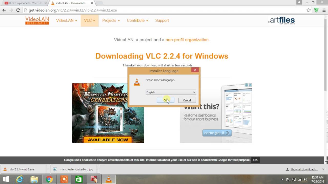328x184 pixels.
Task: Open options arrow for manchester-united jpg download
Action: (x=98, y=169)
